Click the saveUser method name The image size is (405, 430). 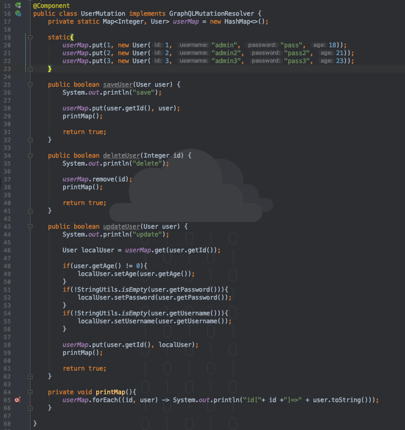tap(118, 85)
